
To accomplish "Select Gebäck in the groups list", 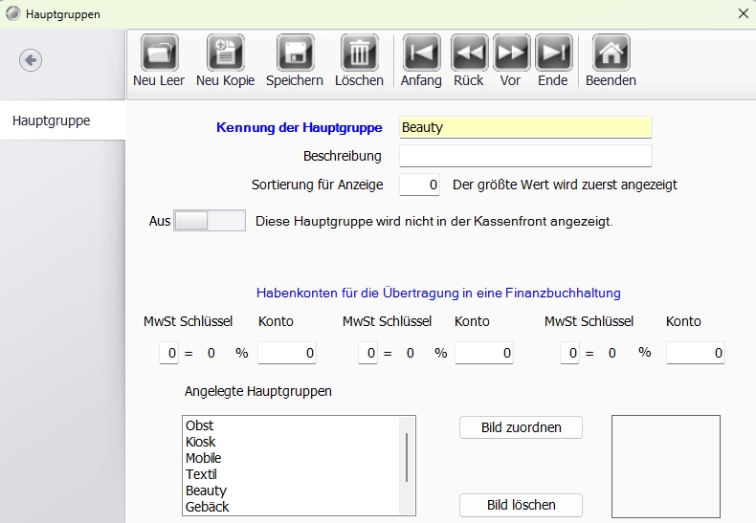I will coord(292,507).
